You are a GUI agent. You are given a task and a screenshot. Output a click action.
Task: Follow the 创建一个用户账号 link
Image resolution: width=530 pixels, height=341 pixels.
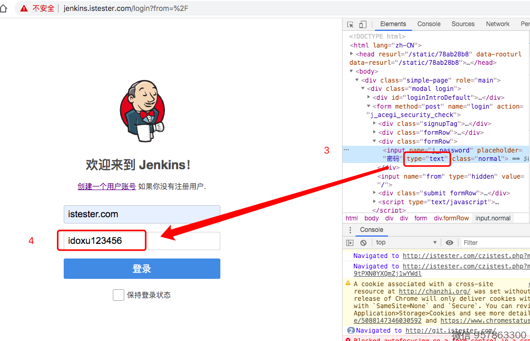[107, 186]
